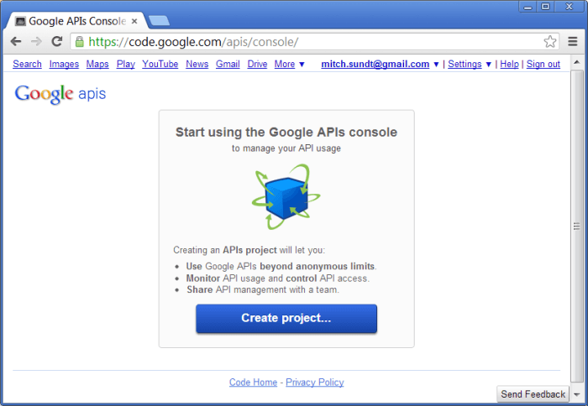
Task: Bookmark this page with the star icon
Action: pyautogui.click(x=549, y=42)
